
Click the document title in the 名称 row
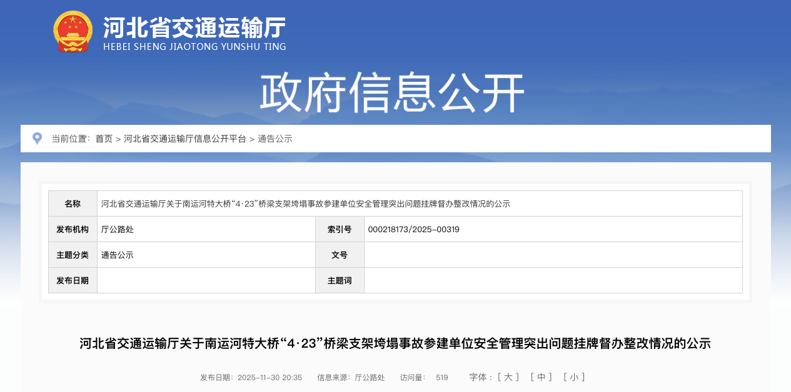305,203
